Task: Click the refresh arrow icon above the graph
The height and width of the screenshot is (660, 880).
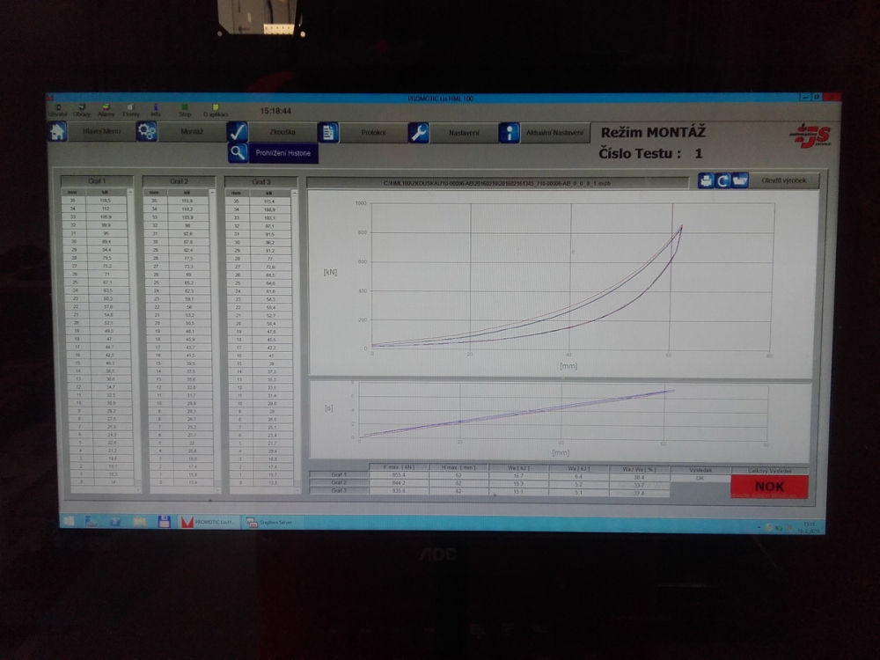Action: pyautogui.click(x=722, y=180)
